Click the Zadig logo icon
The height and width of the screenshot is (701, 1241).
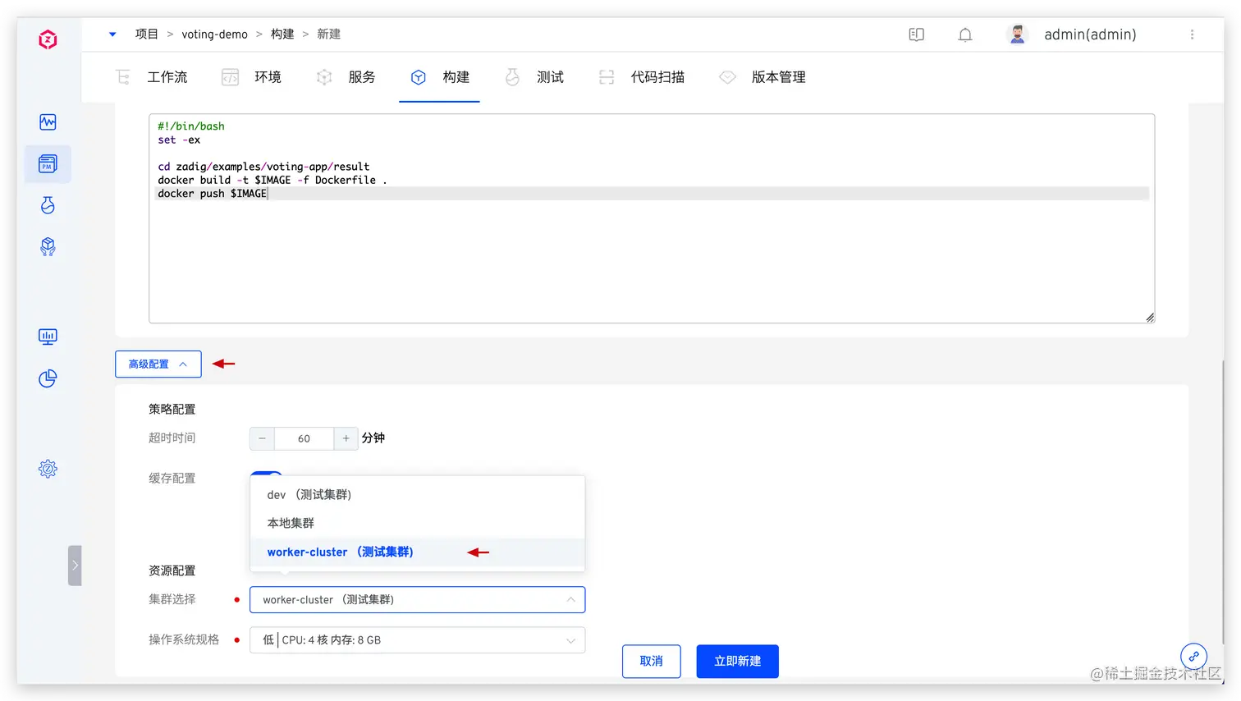point(48,39)
